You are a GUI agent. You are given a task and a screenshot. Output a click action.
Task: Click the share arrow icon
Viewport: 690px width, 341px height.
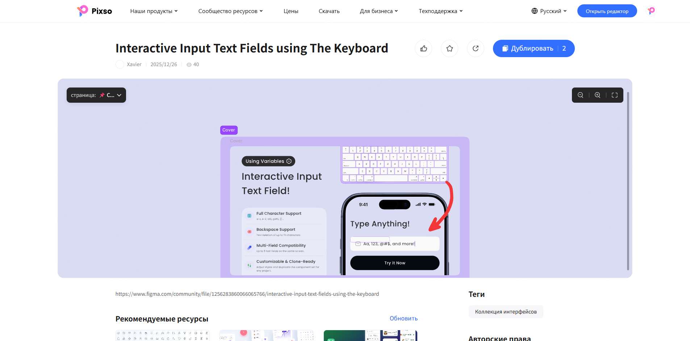point(476,48)
